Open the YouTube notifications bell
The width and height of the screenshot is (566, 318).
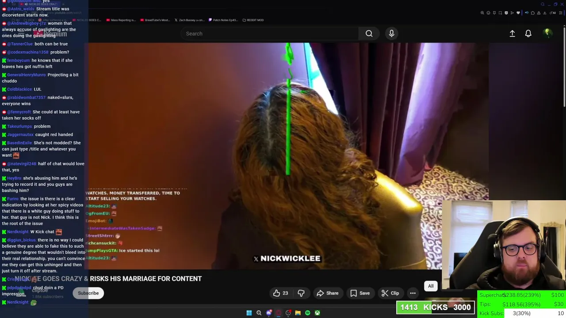[x=528, y=34]
